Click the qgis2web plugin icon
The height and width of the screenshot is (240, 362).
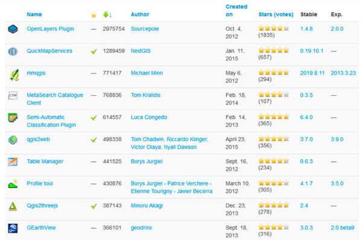click(13, 140)
